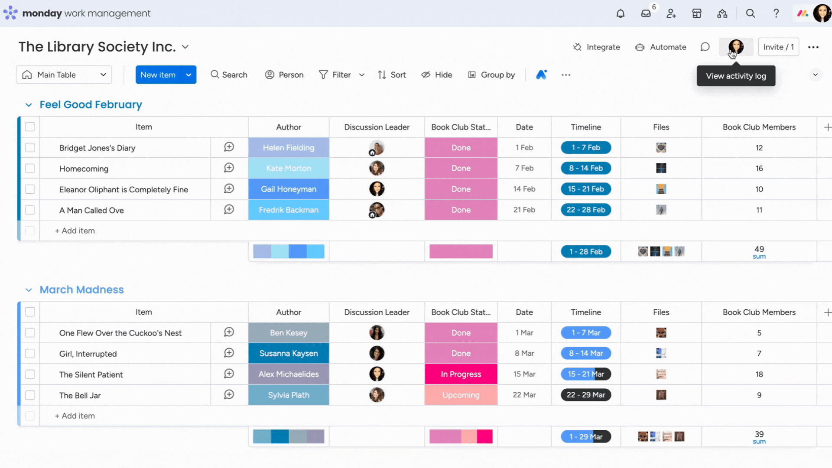Click the Author color swatch for March Madness
This screenshot has height=468, width=832.
[289, 436]
